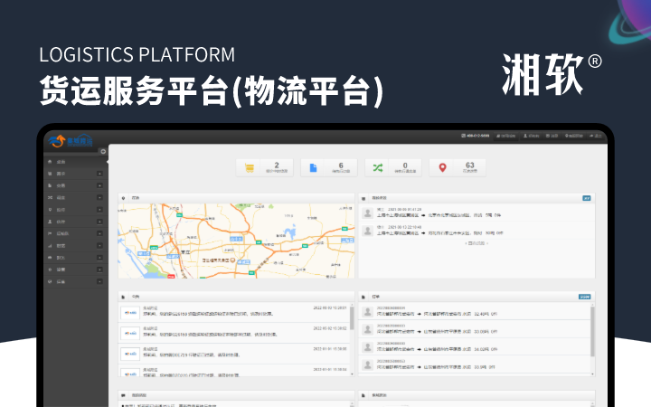Click the view-more link under the two shipment entries
The height and width of the screenshot is (407, 651).
(x=478, y=242)
